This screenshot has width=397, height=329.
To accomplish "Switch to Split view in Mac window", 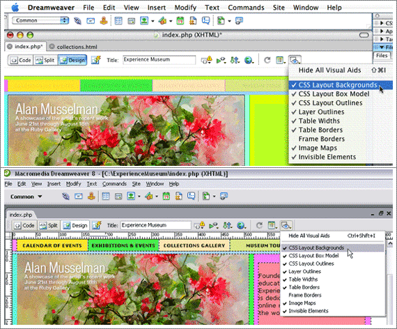I will coord(45,61).
